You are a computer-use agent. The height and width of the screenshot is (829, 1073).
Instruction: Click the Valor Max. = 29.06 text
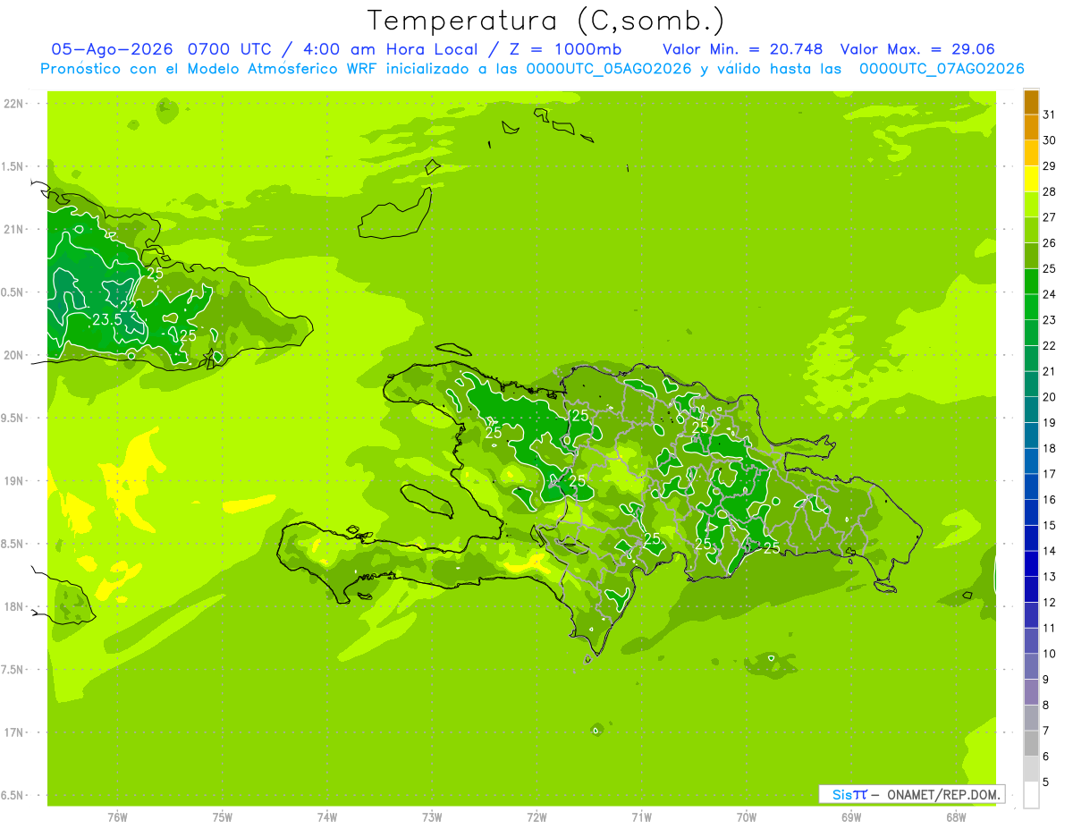pos(917,49)
